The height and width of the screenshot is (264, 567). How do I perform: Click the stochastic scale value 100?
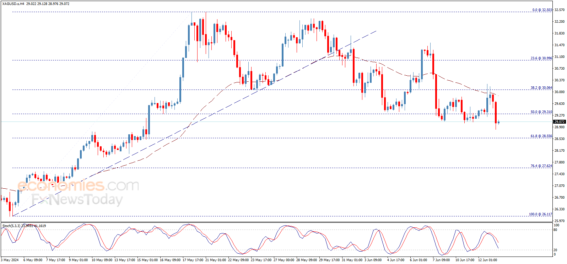click(x=557, y=225)
